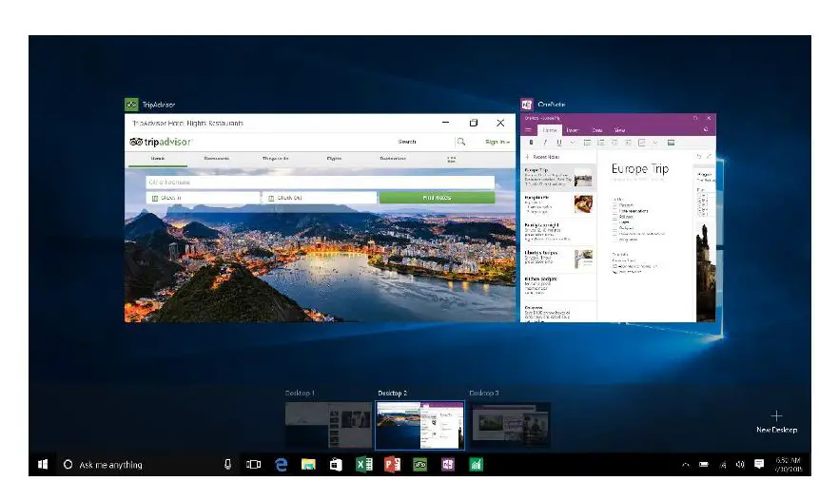Click TripAdvisor app icon above window preview

(x=131, y=105)
